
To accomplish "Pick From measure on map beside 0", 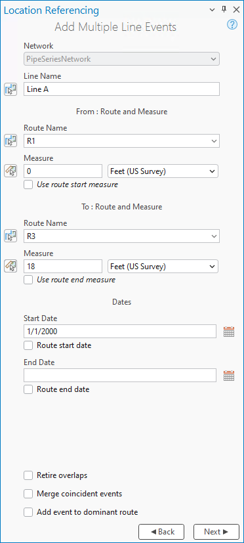I will coord(10,171).
